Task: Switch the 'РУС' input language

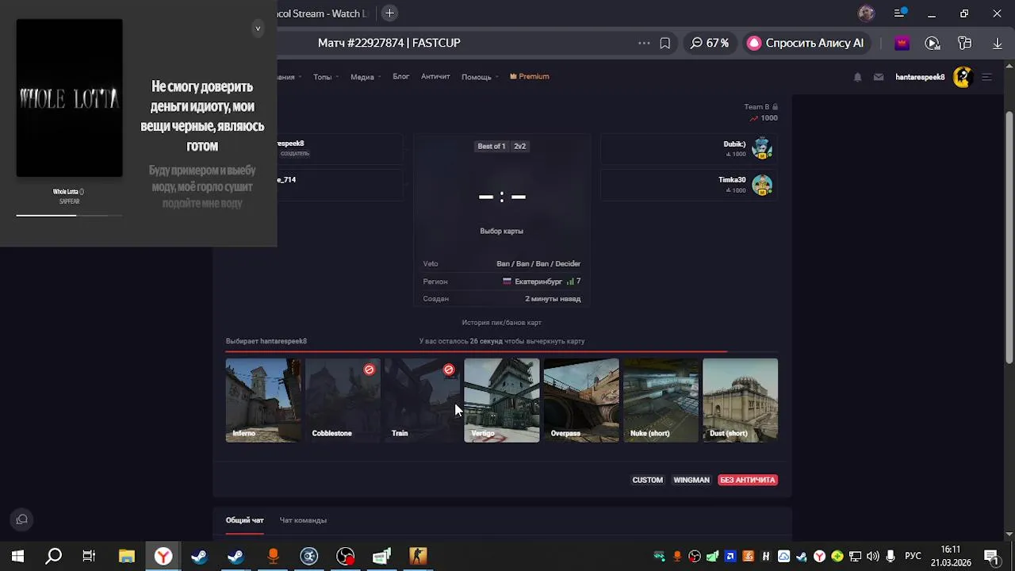Action: tap(913, 556)
